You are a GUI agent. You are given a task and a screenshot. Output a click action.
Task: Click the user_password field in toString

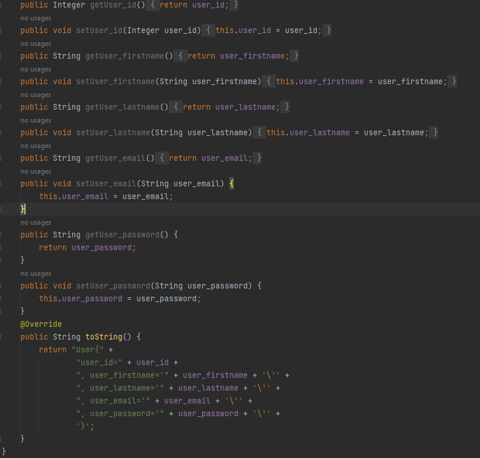(x=208, y=413)
